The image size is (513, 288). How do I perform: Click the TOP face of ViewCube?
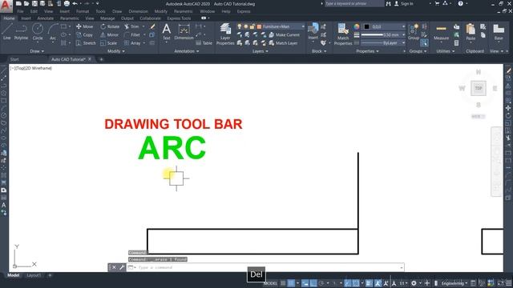coord(479,88)
